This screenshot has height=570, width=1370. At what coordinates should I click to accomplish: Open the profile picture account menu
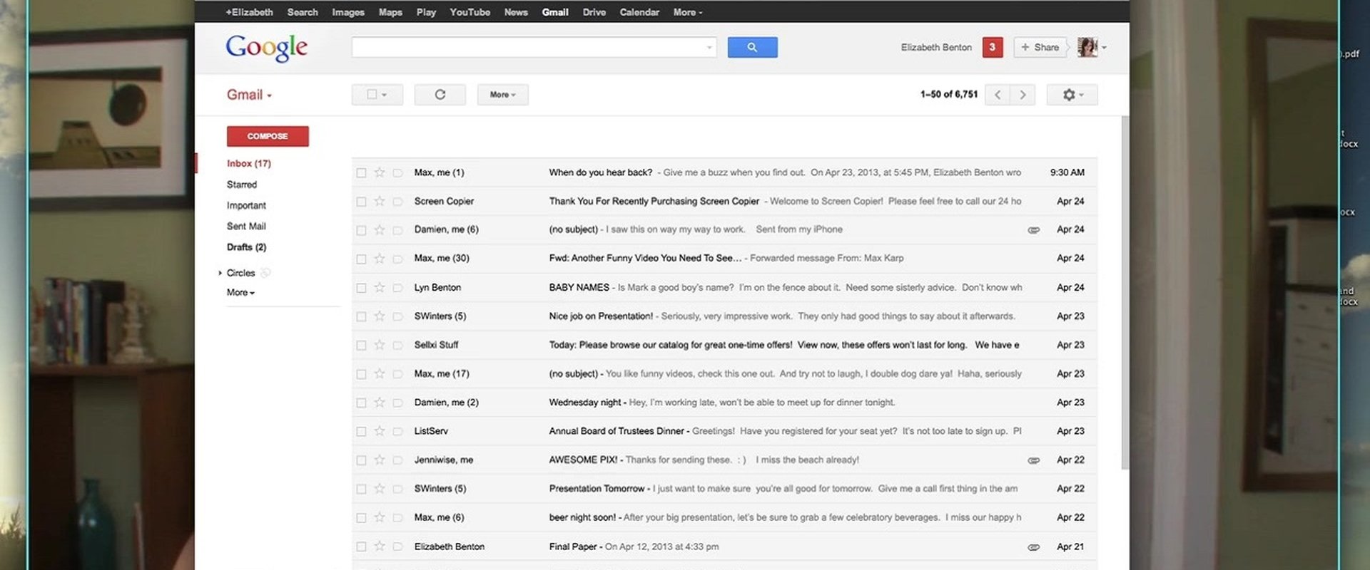pyautogui.click(x=1087, y=47)
